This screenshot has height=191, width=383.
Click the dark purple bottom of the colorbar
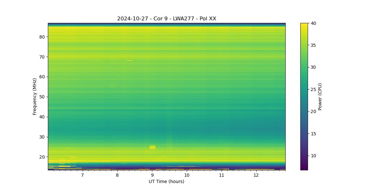pos(304,168)
